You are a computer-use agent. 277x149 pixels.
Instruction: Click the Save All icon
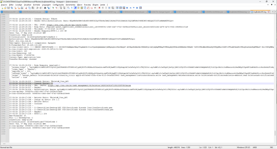[12, 8]
